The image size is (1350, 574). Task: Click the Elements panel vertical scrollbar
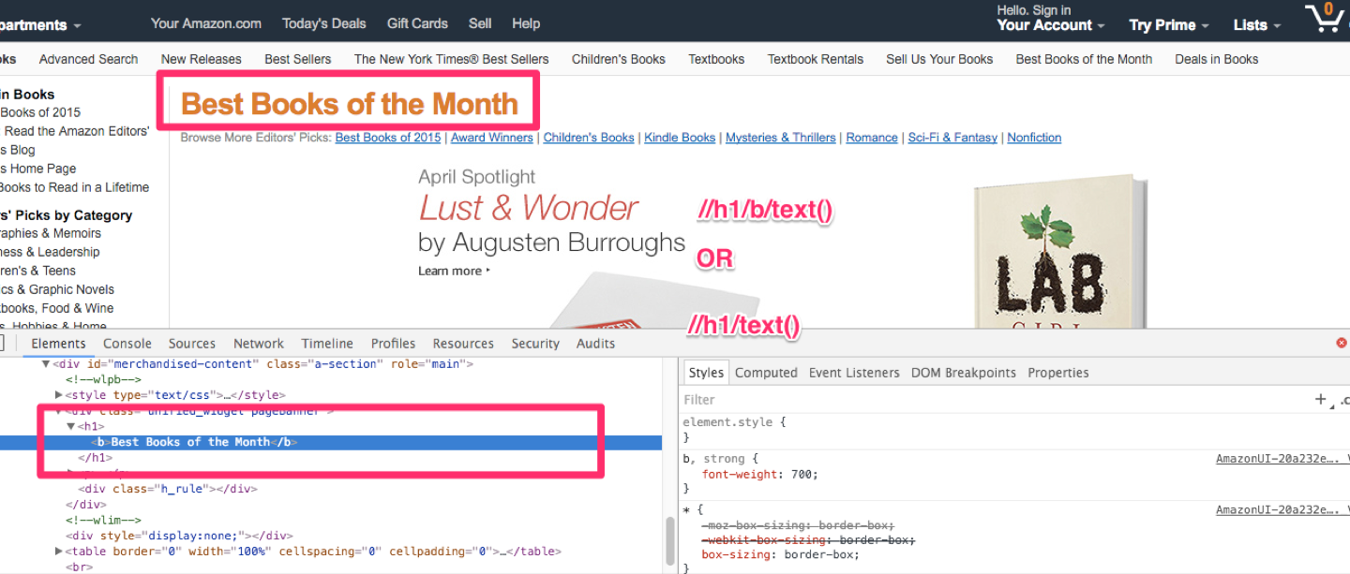(x=670, y=539)
